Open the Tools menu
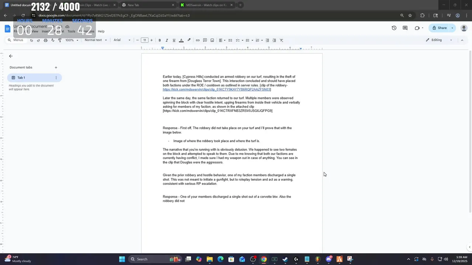Screen dimensions: 472x265 click(x=71, y=31)
